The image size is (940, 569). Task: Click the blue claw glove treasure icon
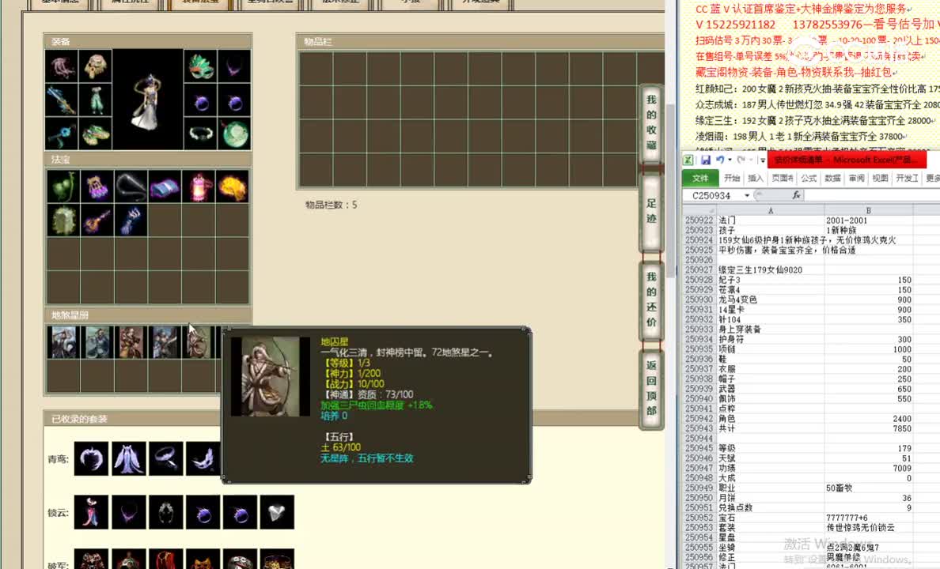tap(131, 220)
